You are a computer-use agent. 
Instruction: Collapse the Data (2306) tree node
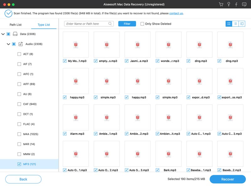pyautogui.click(x=3, y=34)
